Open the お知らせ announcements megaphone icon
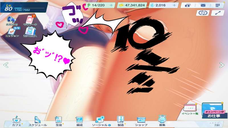Viewport: 228px width, 128px height. point(12,20)
